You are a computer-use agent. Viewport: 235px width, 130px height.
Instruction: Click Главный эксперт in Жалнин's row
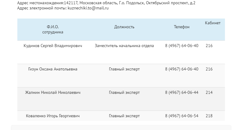tap(124, 93)
